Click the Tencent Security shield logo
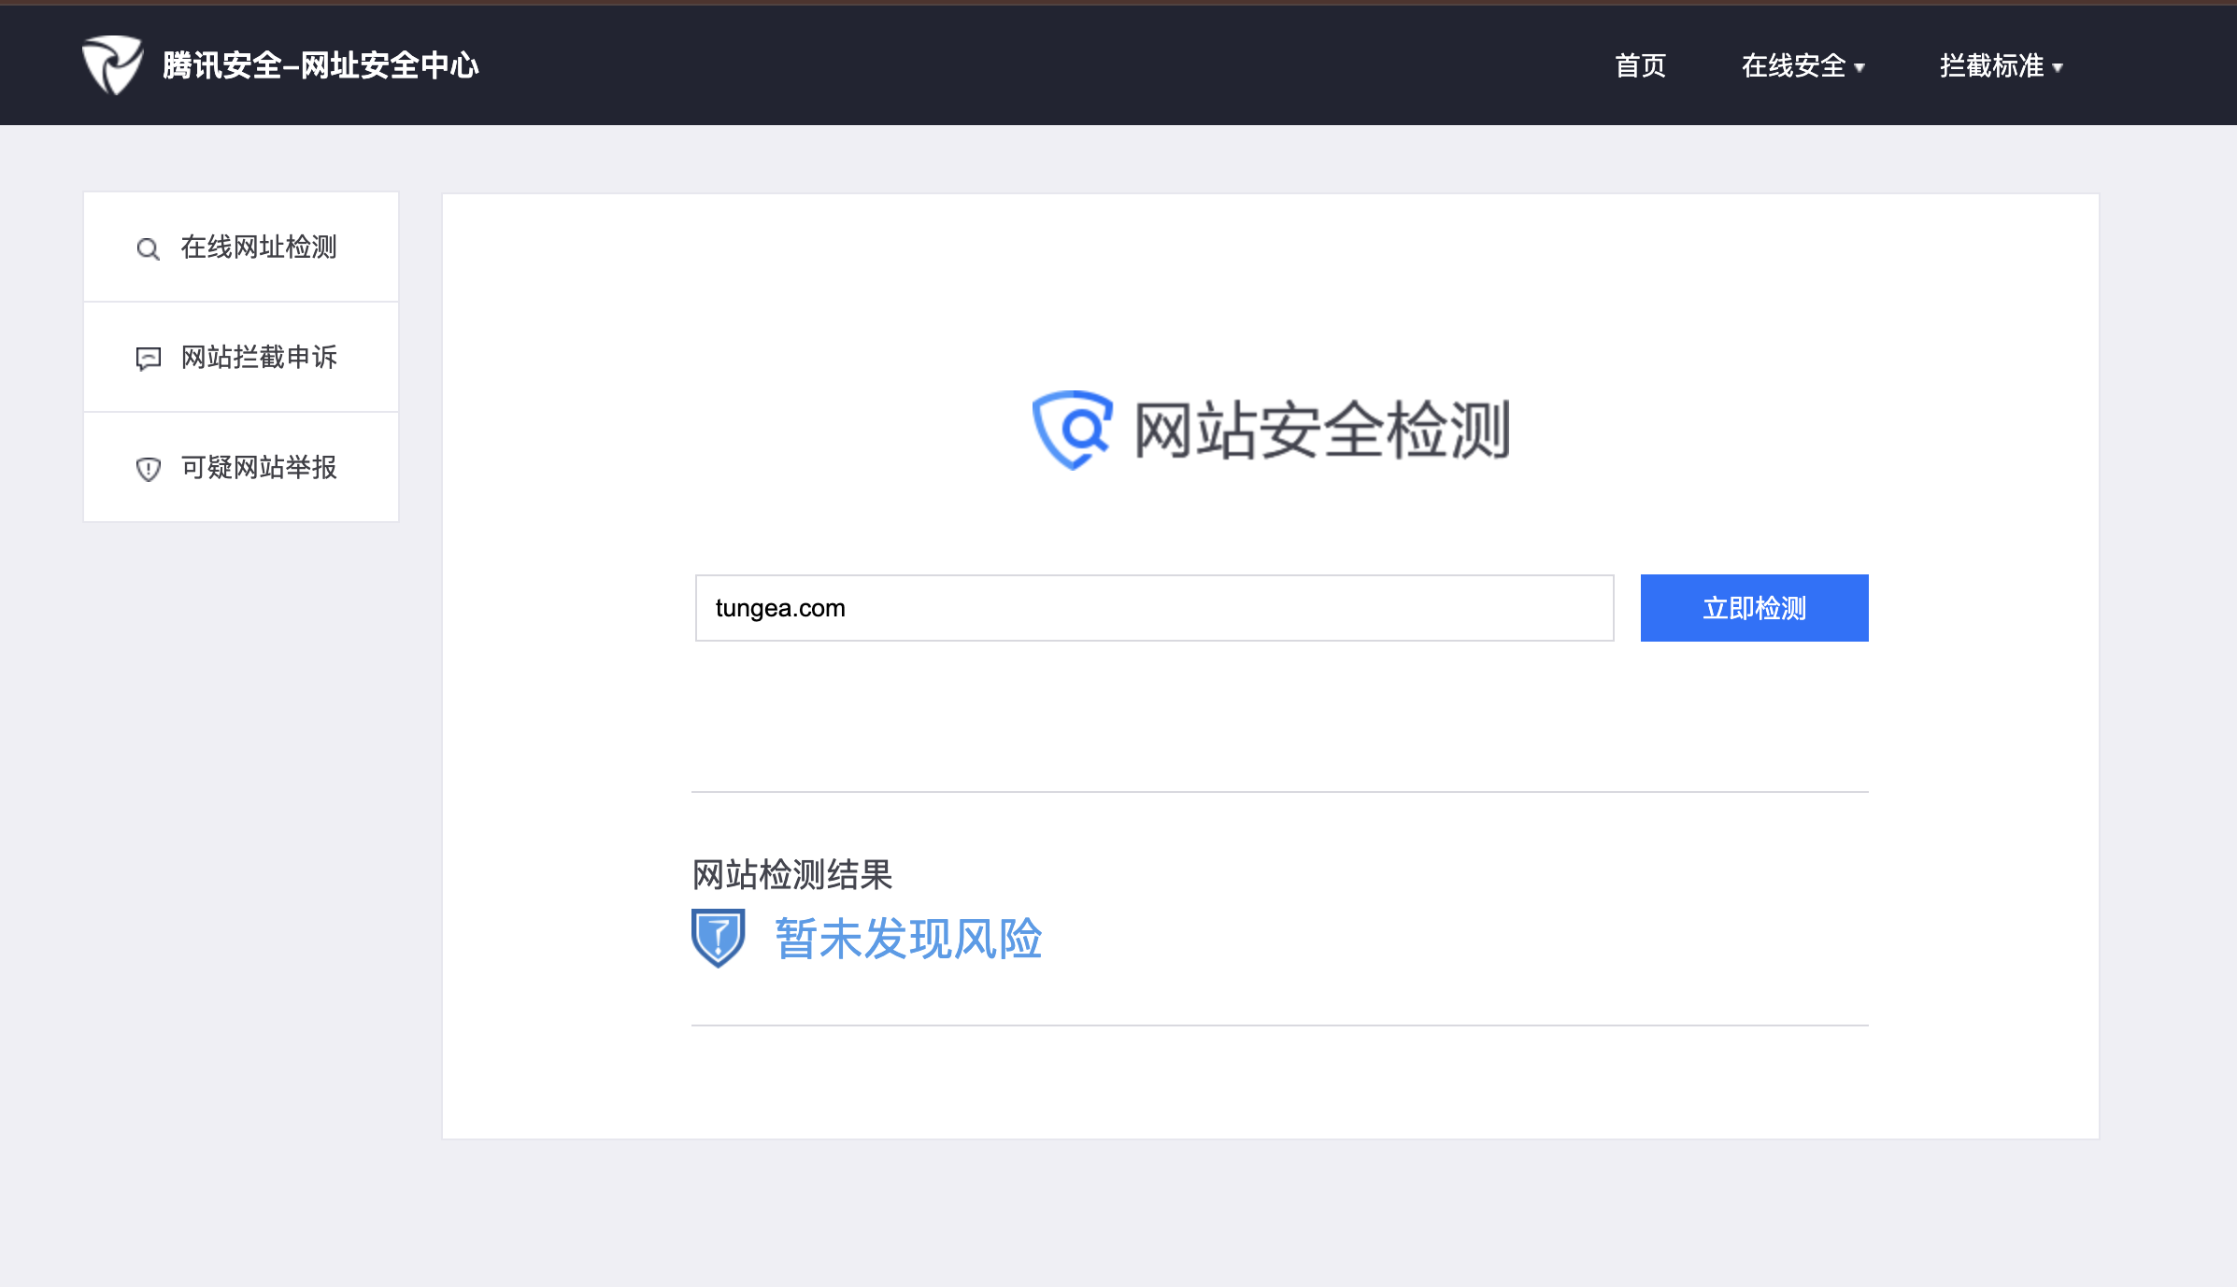Viewport: 2237px width, 1287px height. [112, 65]
